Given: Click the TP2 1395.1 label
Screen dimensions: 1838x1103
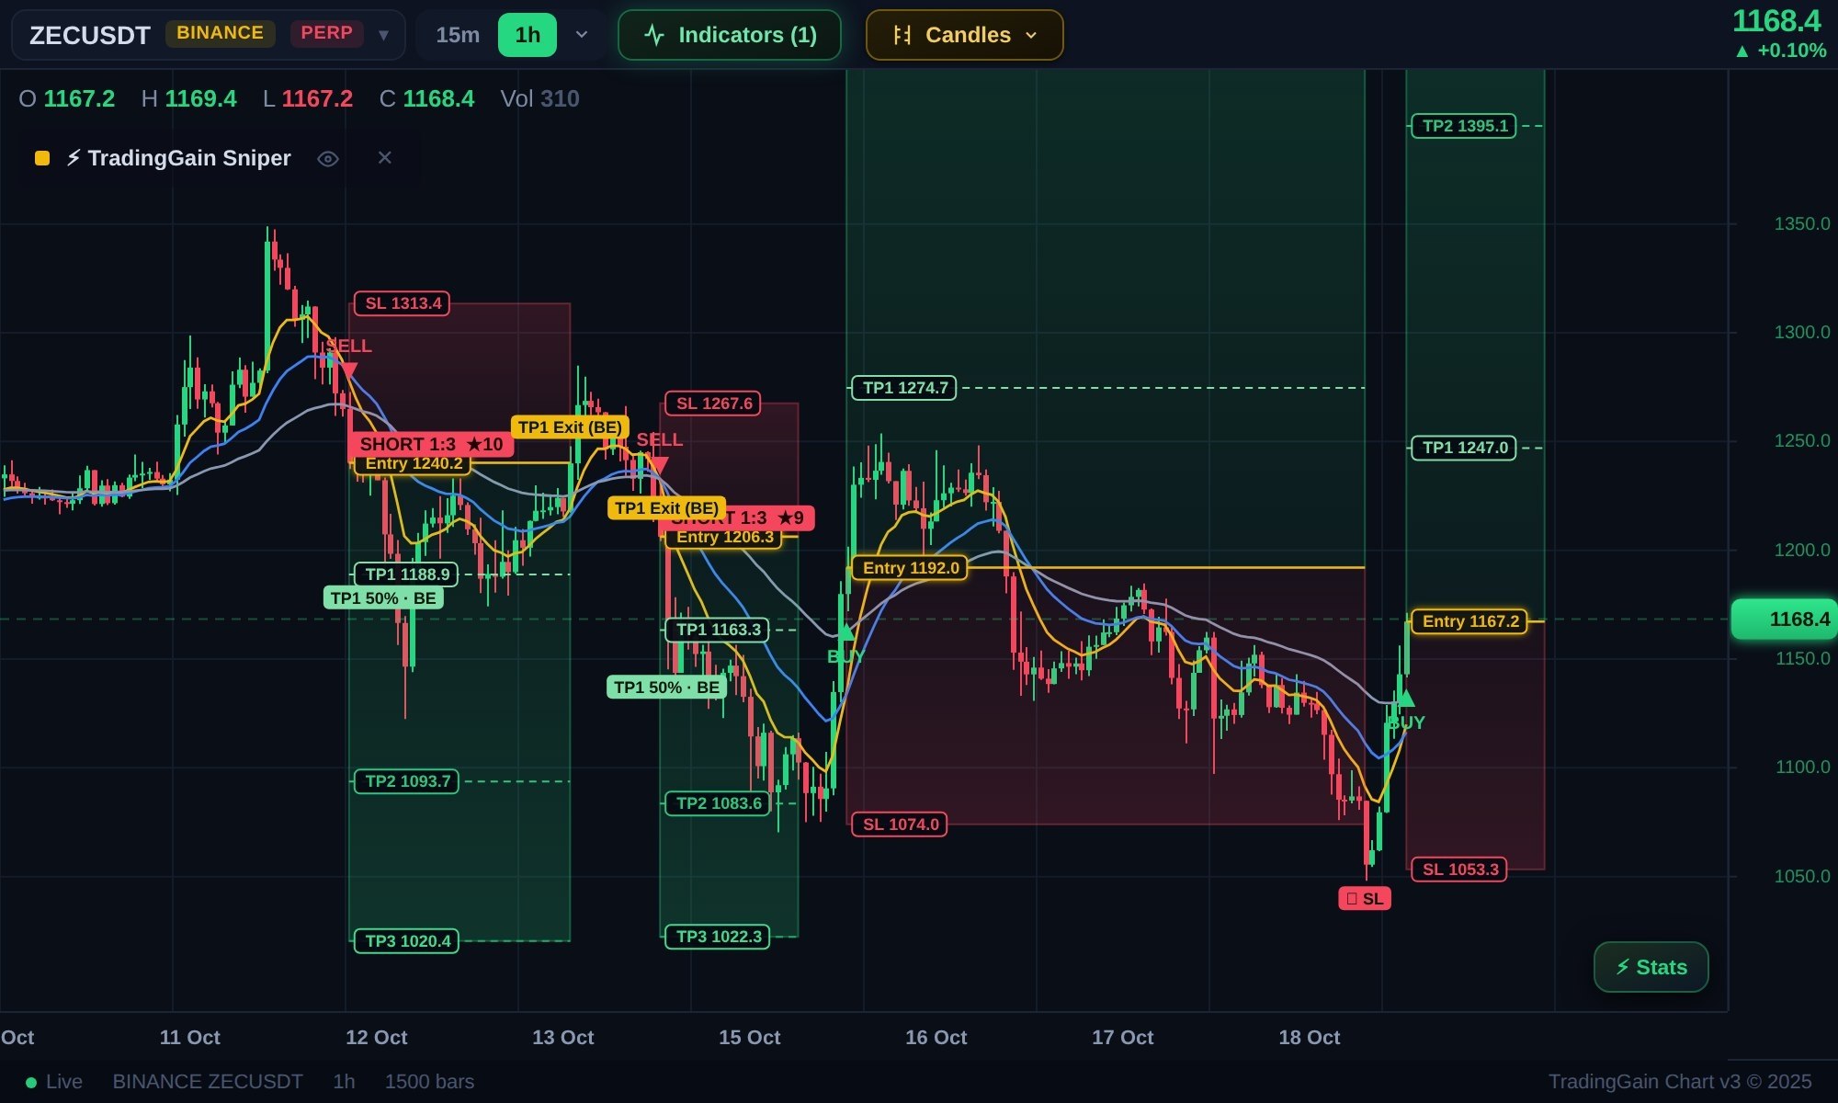Looking at the screenshot, I should [x=1464, y=126].
